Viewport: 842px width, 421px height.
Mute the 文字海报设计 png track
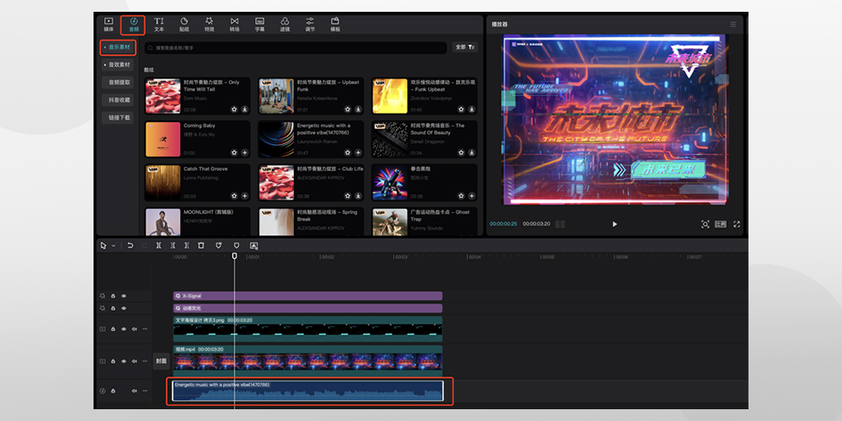click(134, 328)
